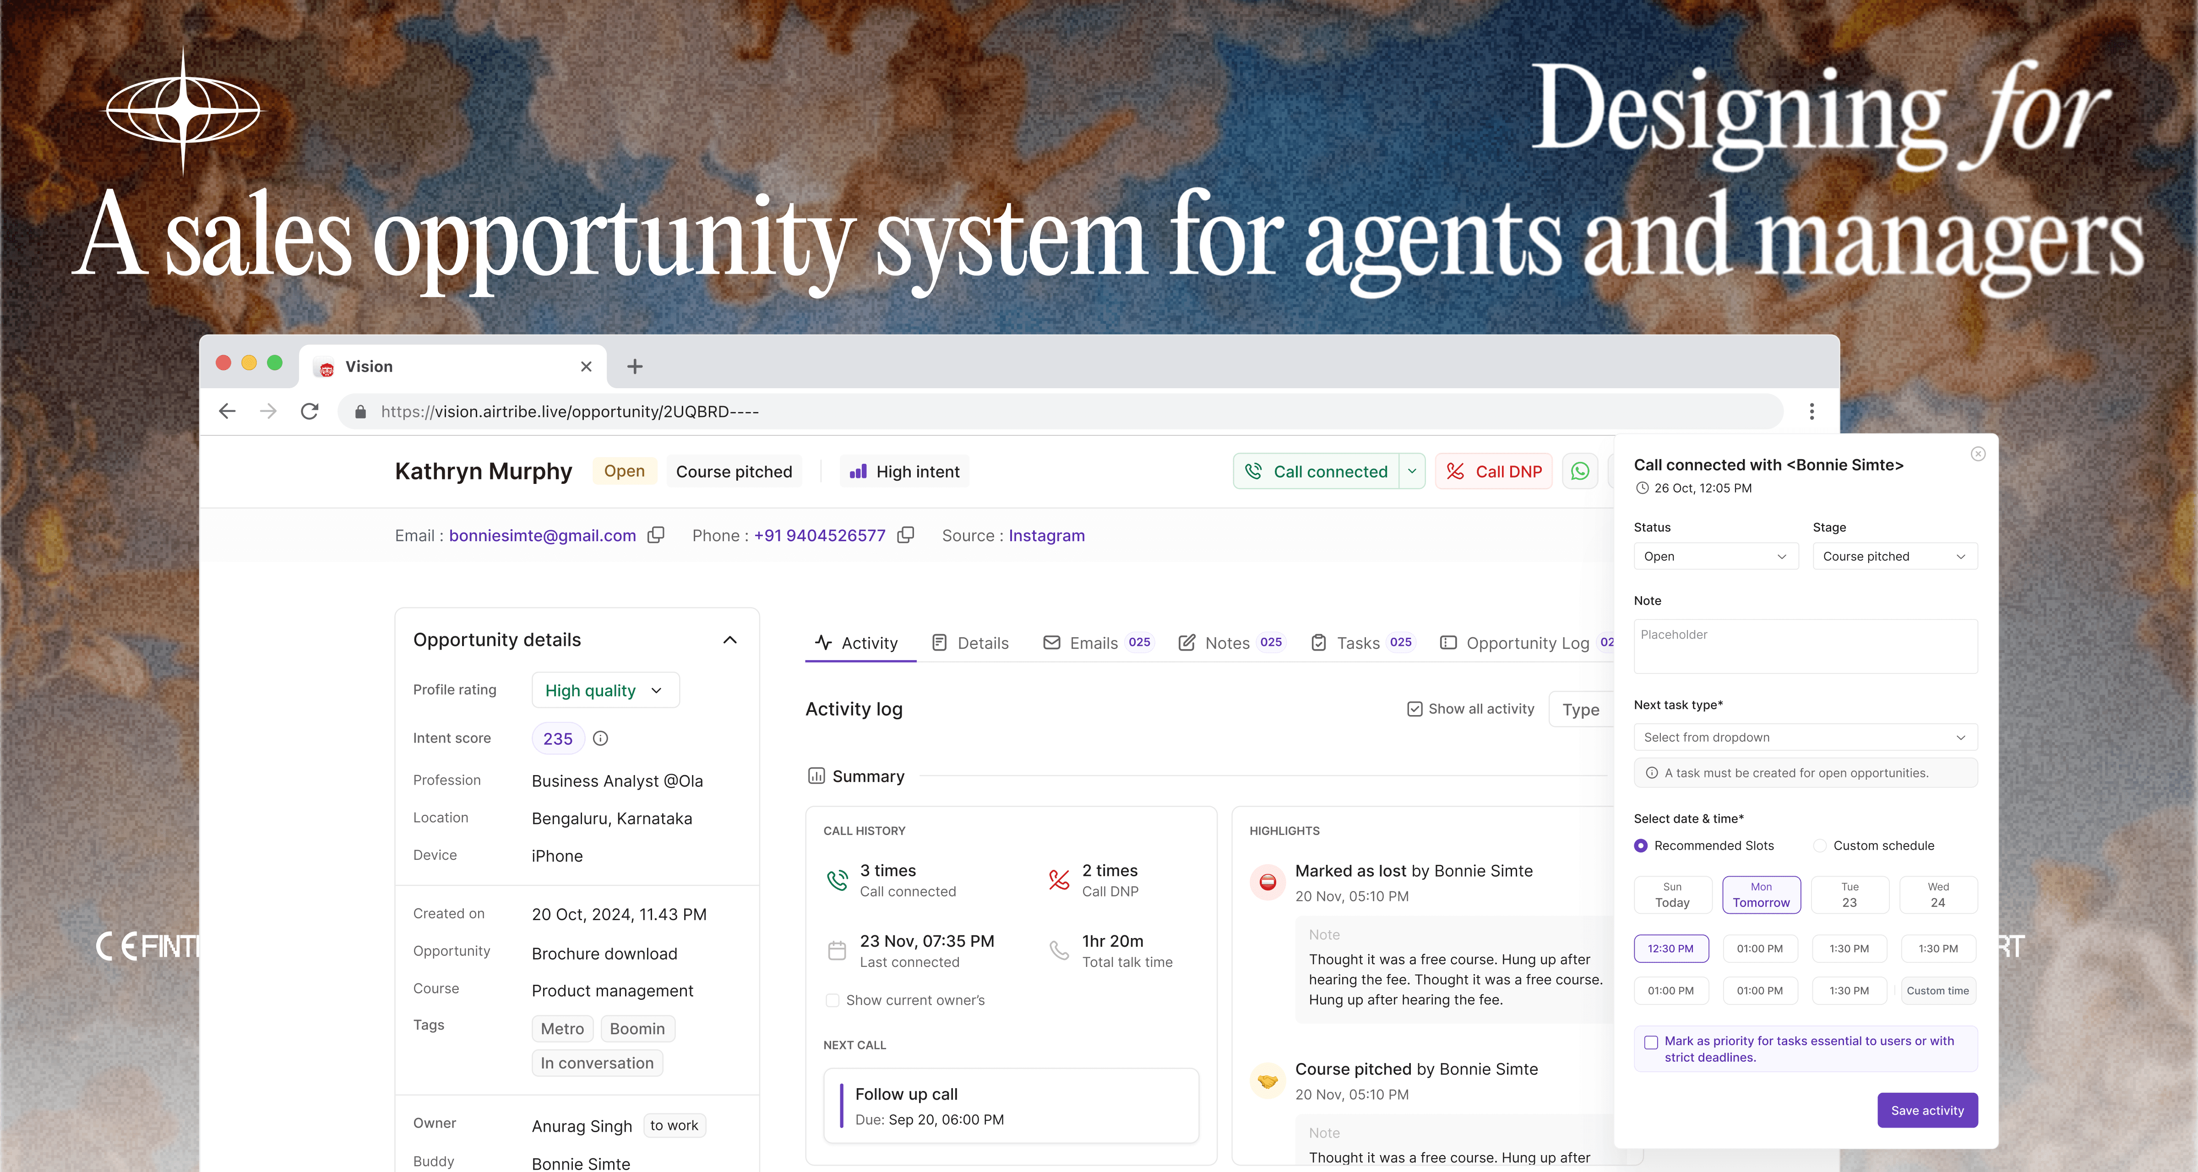Click the WhatsApp icon button
The height and width of the screenshot is (1172, 2198).
1579,472
